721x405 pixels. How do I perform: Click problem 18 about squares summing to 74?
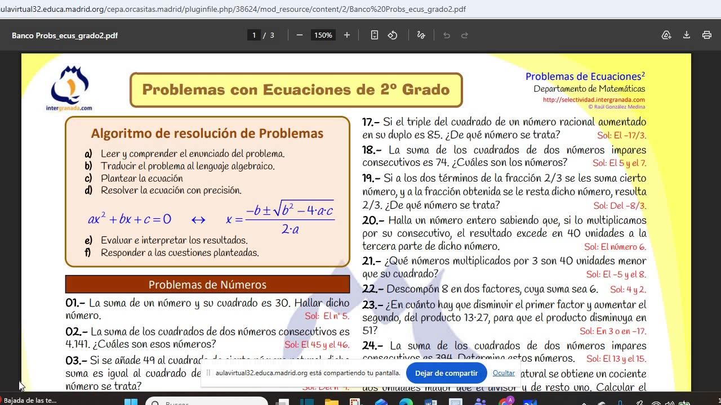(504, 156)
